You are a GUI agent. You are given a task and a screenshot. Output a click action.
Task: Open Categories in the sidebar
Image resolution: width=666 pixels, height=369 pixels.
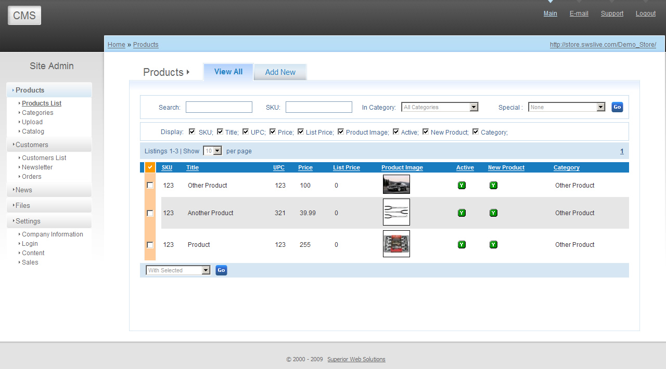[x=37, y=113]
